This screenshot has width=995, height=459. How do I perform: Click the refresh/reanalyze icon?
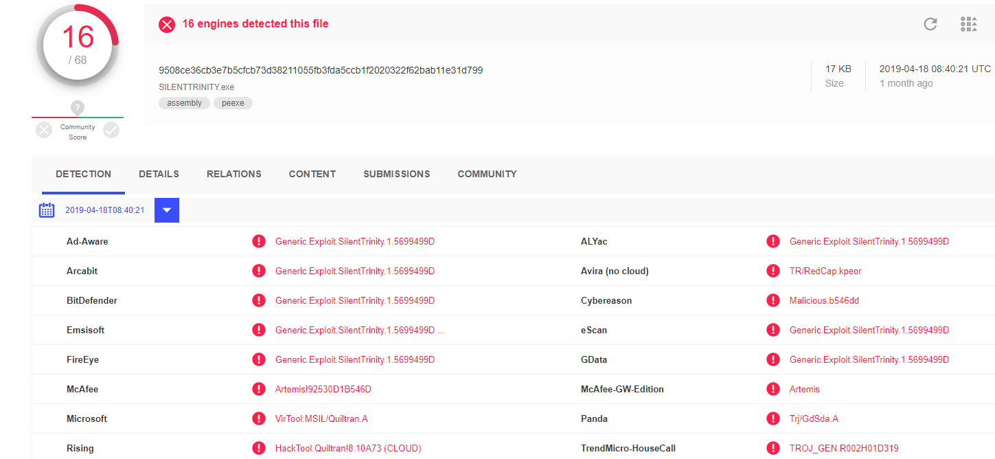coord(930,24)
